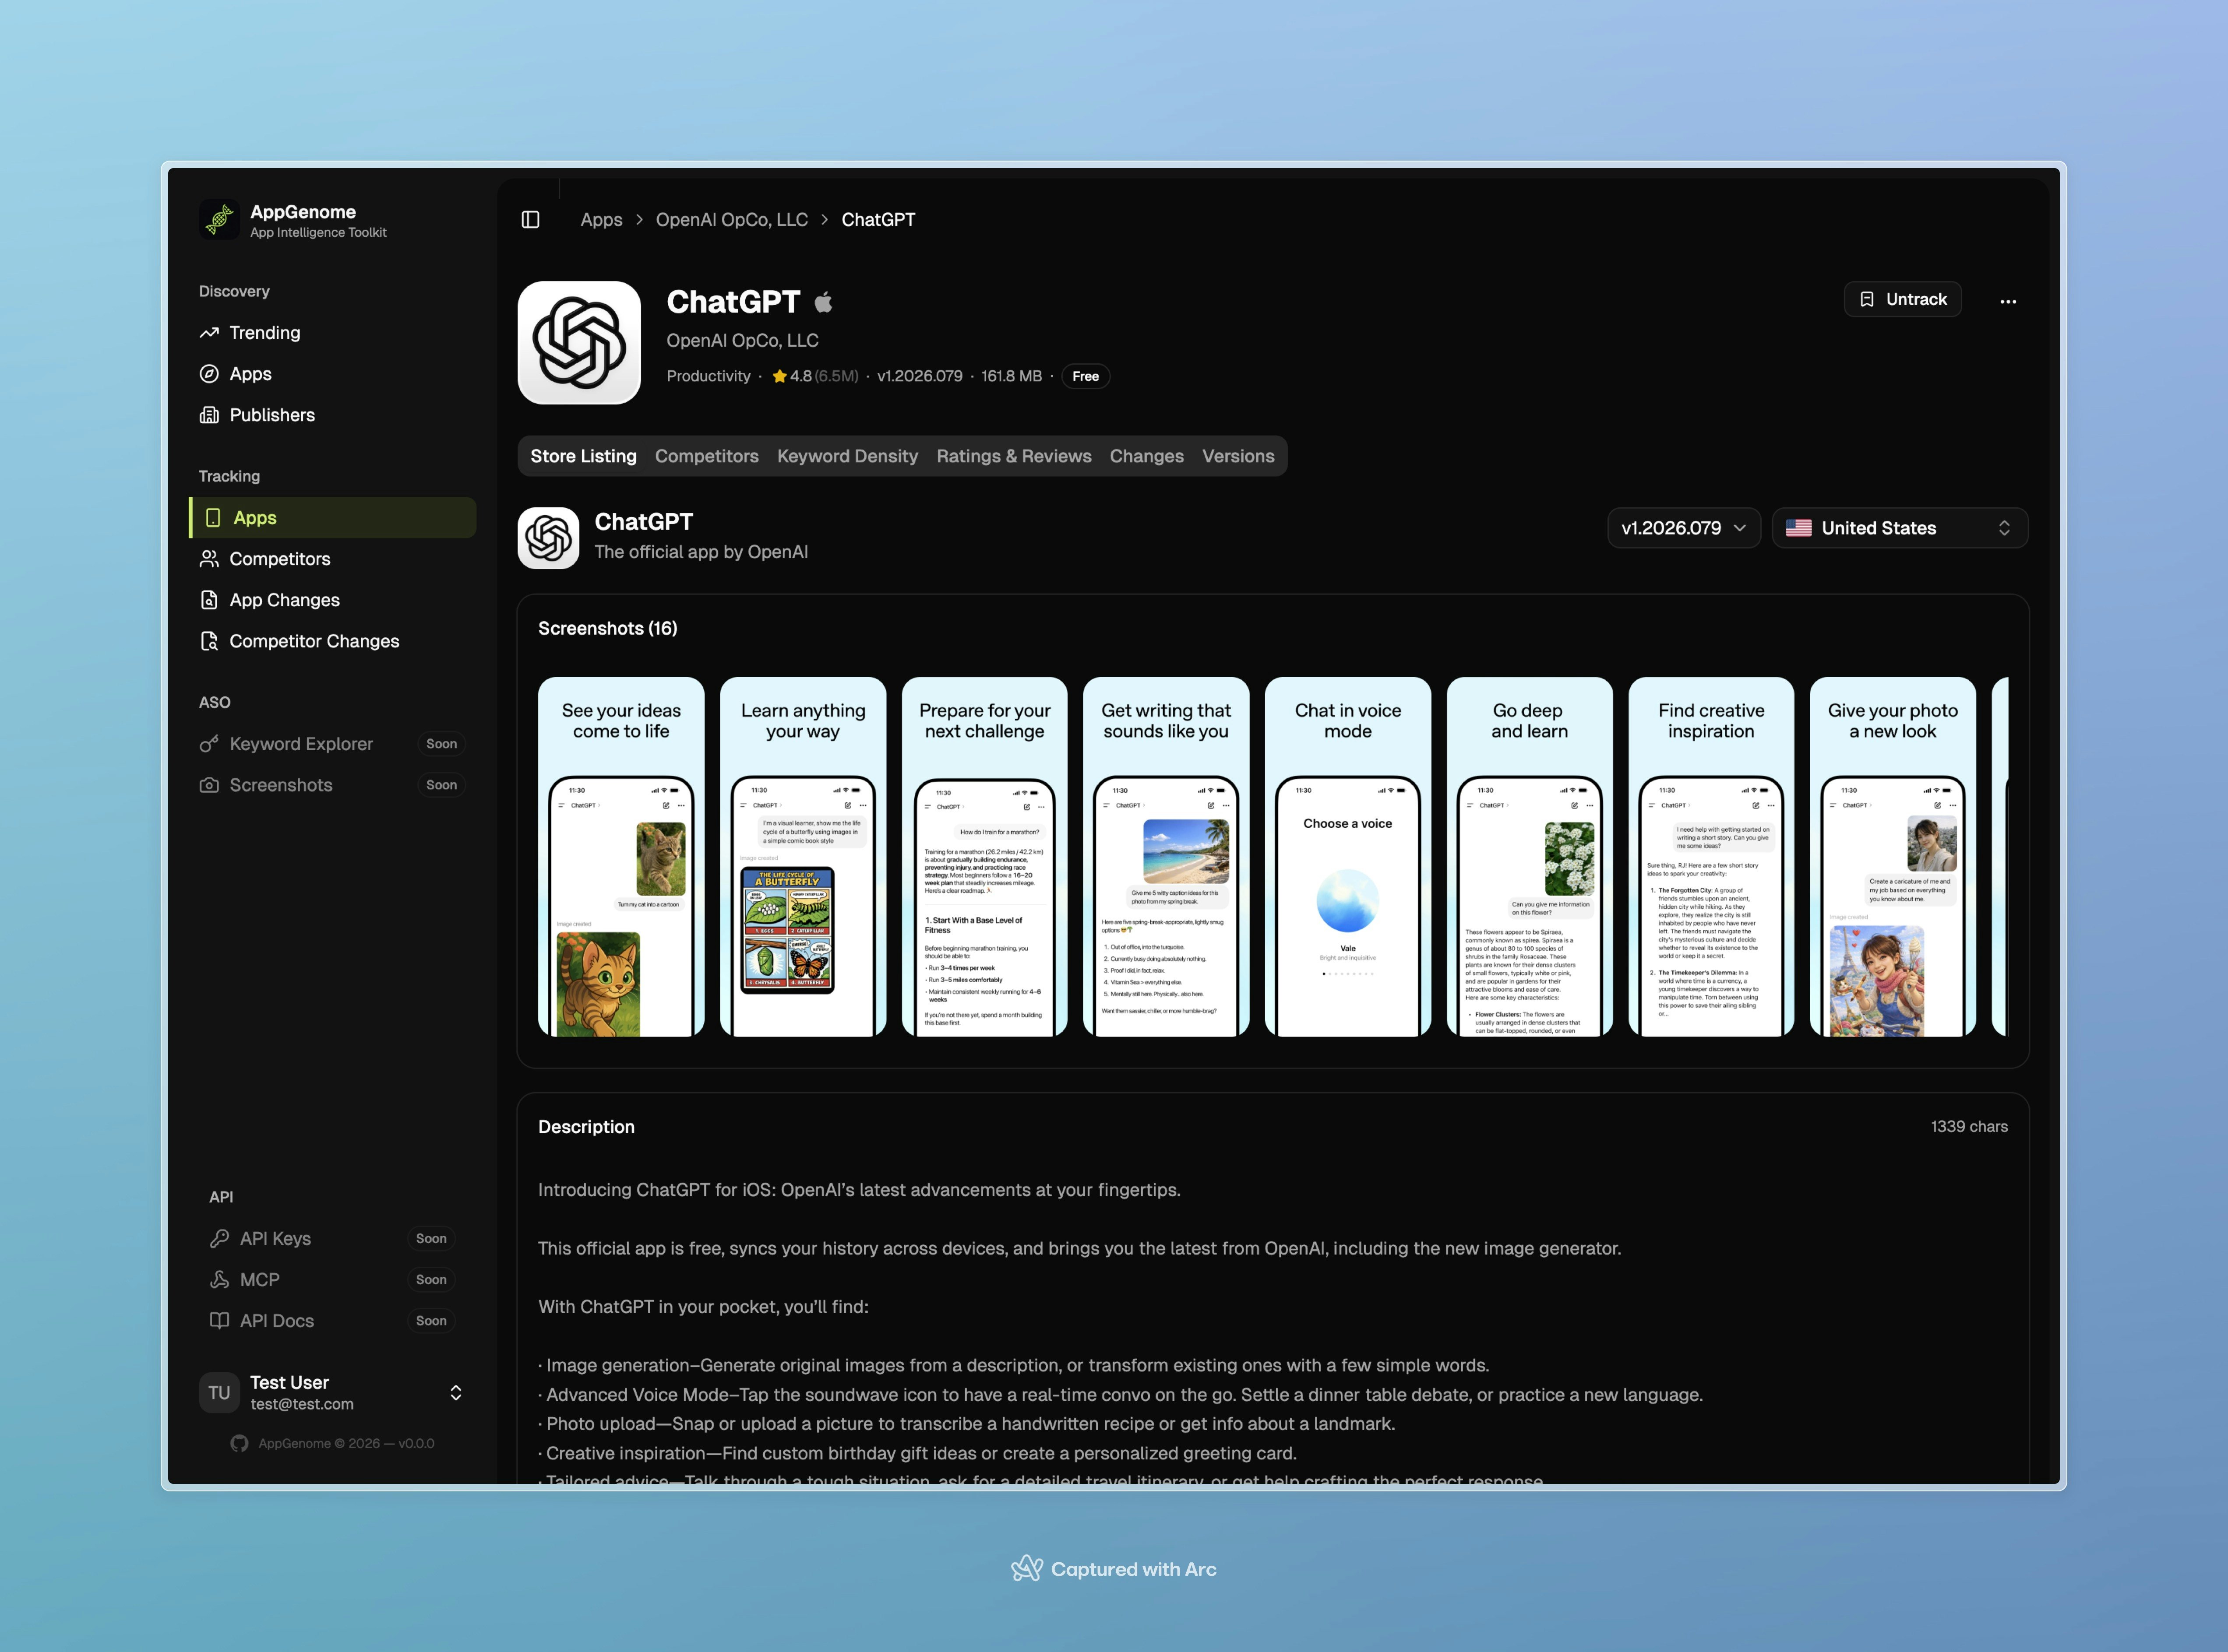Screen dimensions: 2228x1652
Task: Click 'Screenshots (16)' heading
Action: (607, 629)
